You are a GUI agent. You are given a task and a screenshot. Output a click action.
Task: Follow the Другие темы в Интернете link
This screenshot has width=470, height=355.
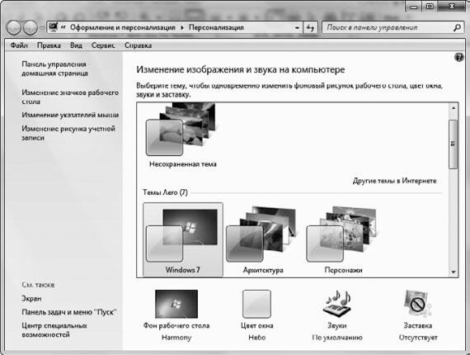tap(394, 181)
